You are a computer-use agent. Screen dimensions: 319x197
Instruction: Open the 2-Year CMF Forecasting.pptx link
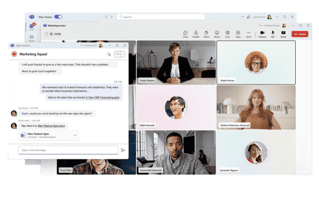pos(103,97)
